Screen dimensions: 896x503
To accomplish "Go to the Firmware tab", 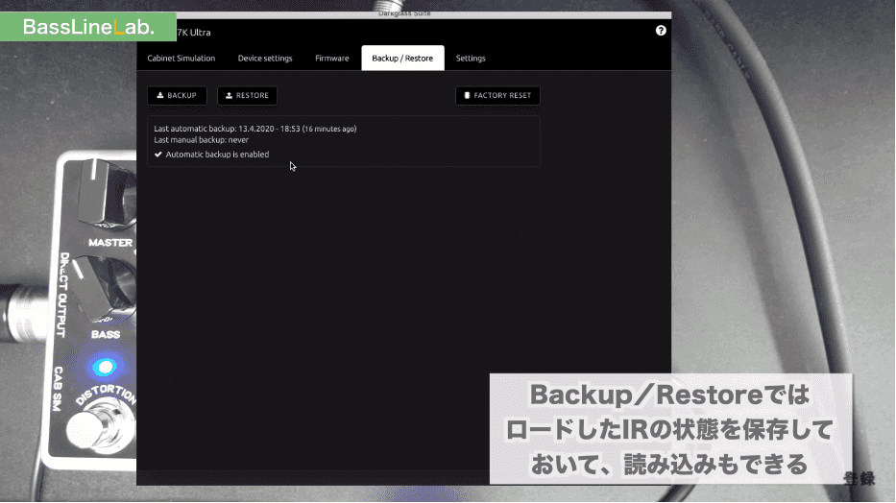I will (x=332, y=59).
